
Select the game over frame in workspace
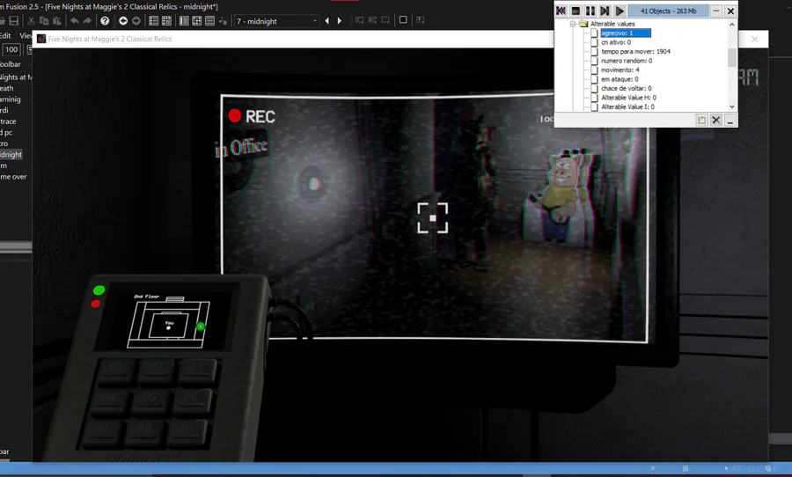point(13,177)
